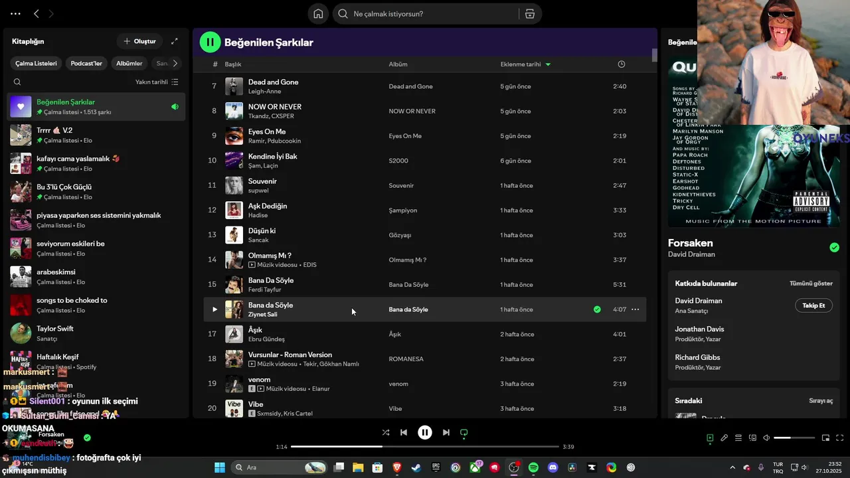
Task: Select the Podcast'ler filter
Action: click(x=86, y=64)
